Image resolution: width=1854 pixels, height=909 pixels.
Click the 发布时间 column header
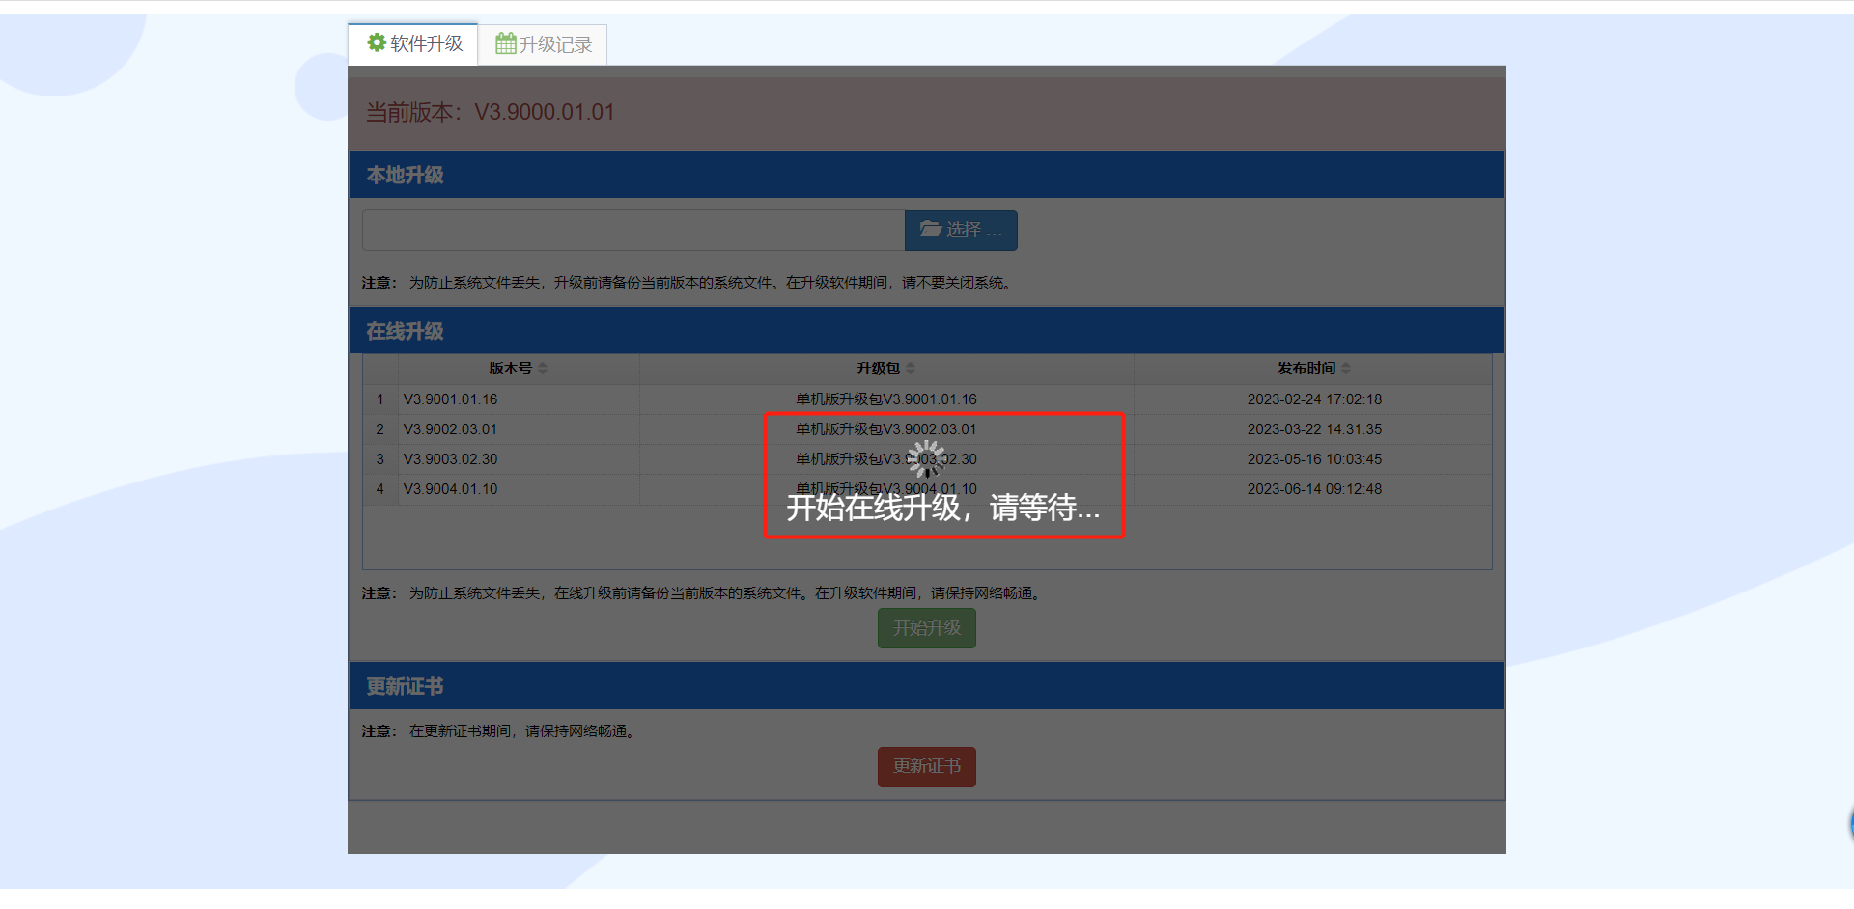coord(1313,369)
